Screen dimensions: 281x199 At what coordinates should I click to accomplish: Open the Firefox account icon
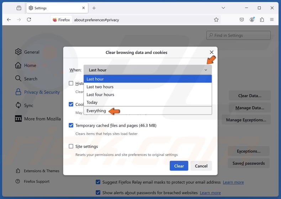pos(252,20)
